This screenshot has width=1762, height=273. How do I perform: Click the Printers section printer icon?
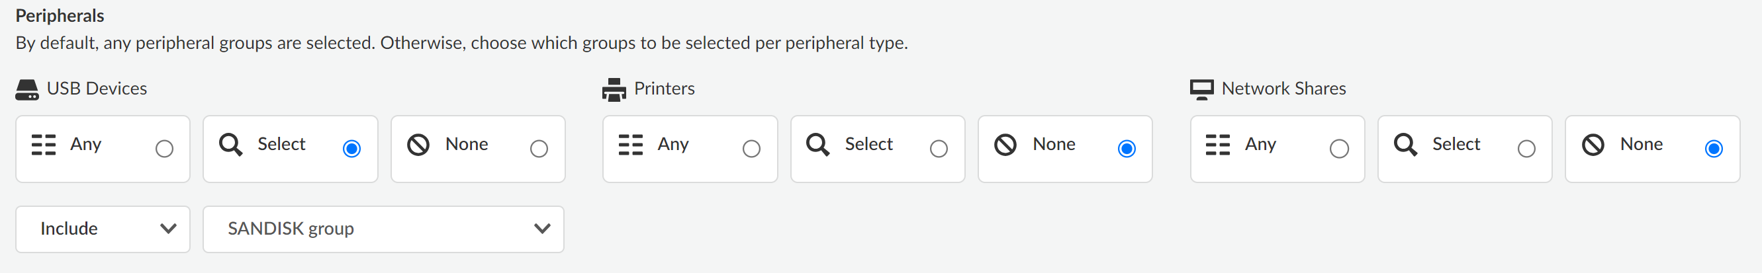[x=614, y=89]
